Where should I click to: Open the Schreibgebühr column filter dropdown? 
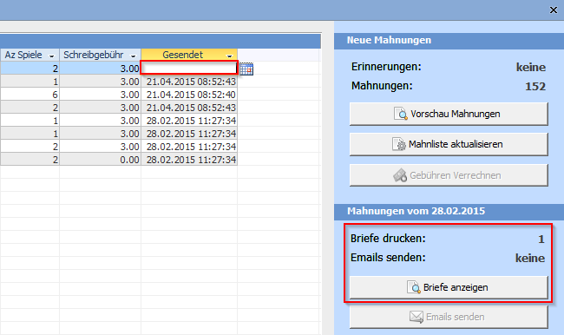point(133,56)
